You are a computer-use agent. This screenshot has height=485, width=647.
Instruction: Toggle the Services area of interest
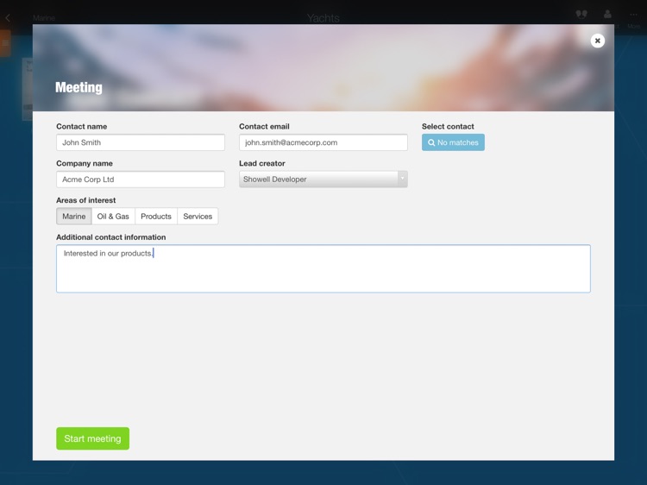[198, 217]
